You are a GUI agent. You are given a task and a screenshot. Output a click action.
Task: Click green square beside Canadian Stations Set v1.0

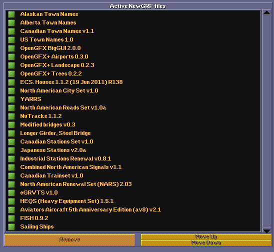pyautogui.click(x=11, y=142)
